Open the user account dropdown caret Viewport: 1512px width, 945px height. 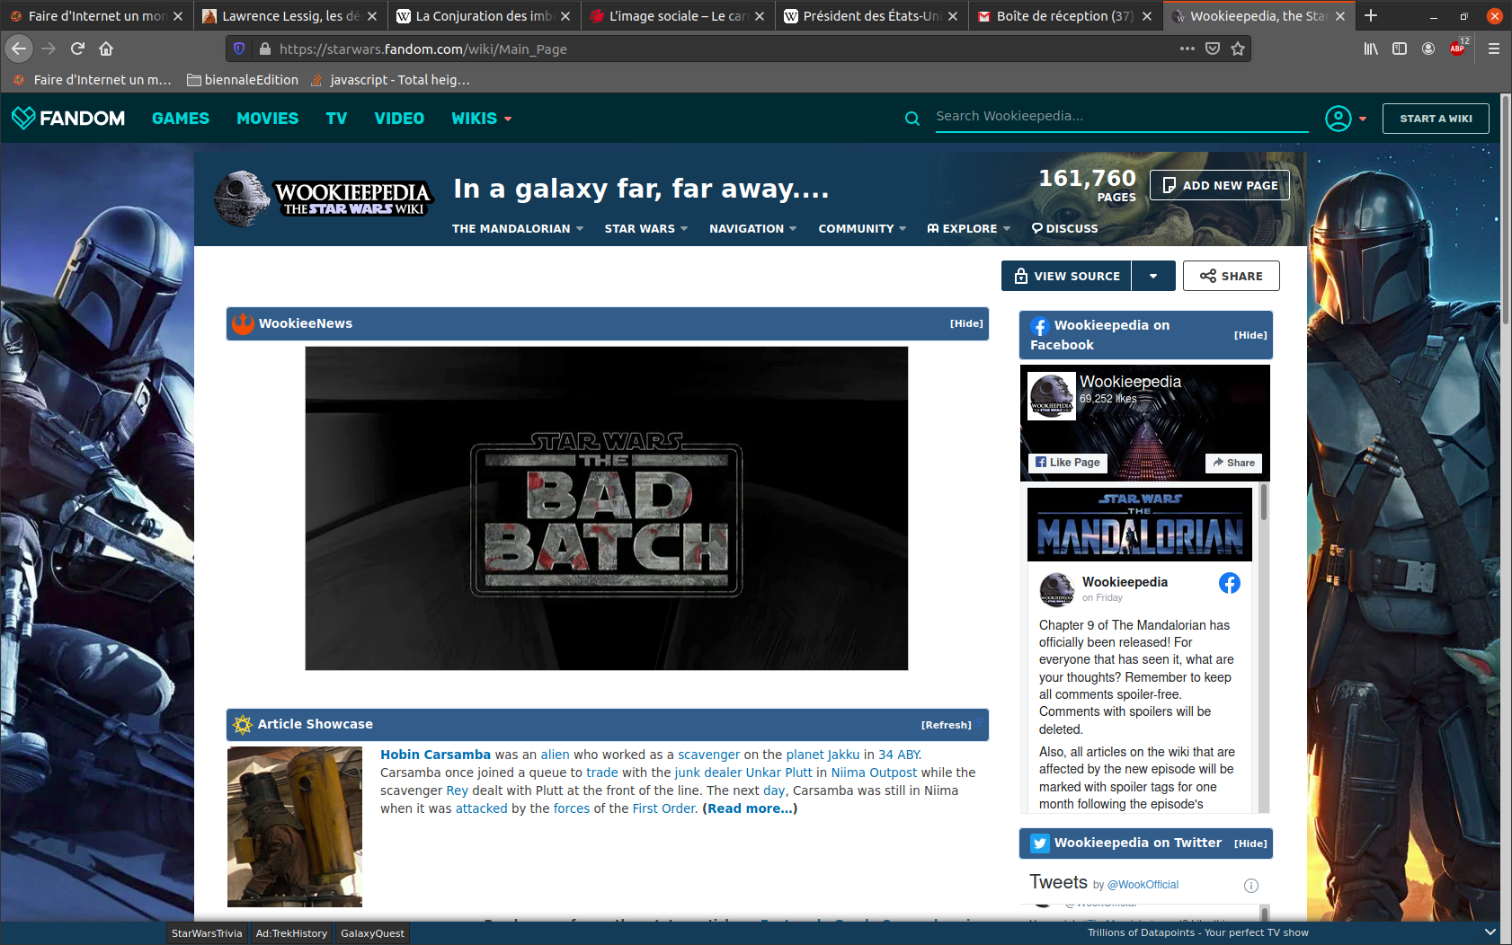point(1363,119)
